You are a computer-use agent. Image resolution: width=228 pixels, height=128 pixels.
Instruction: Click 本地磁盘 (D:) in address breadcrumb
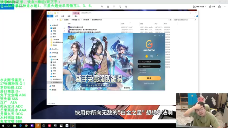(x=76, y=20)
